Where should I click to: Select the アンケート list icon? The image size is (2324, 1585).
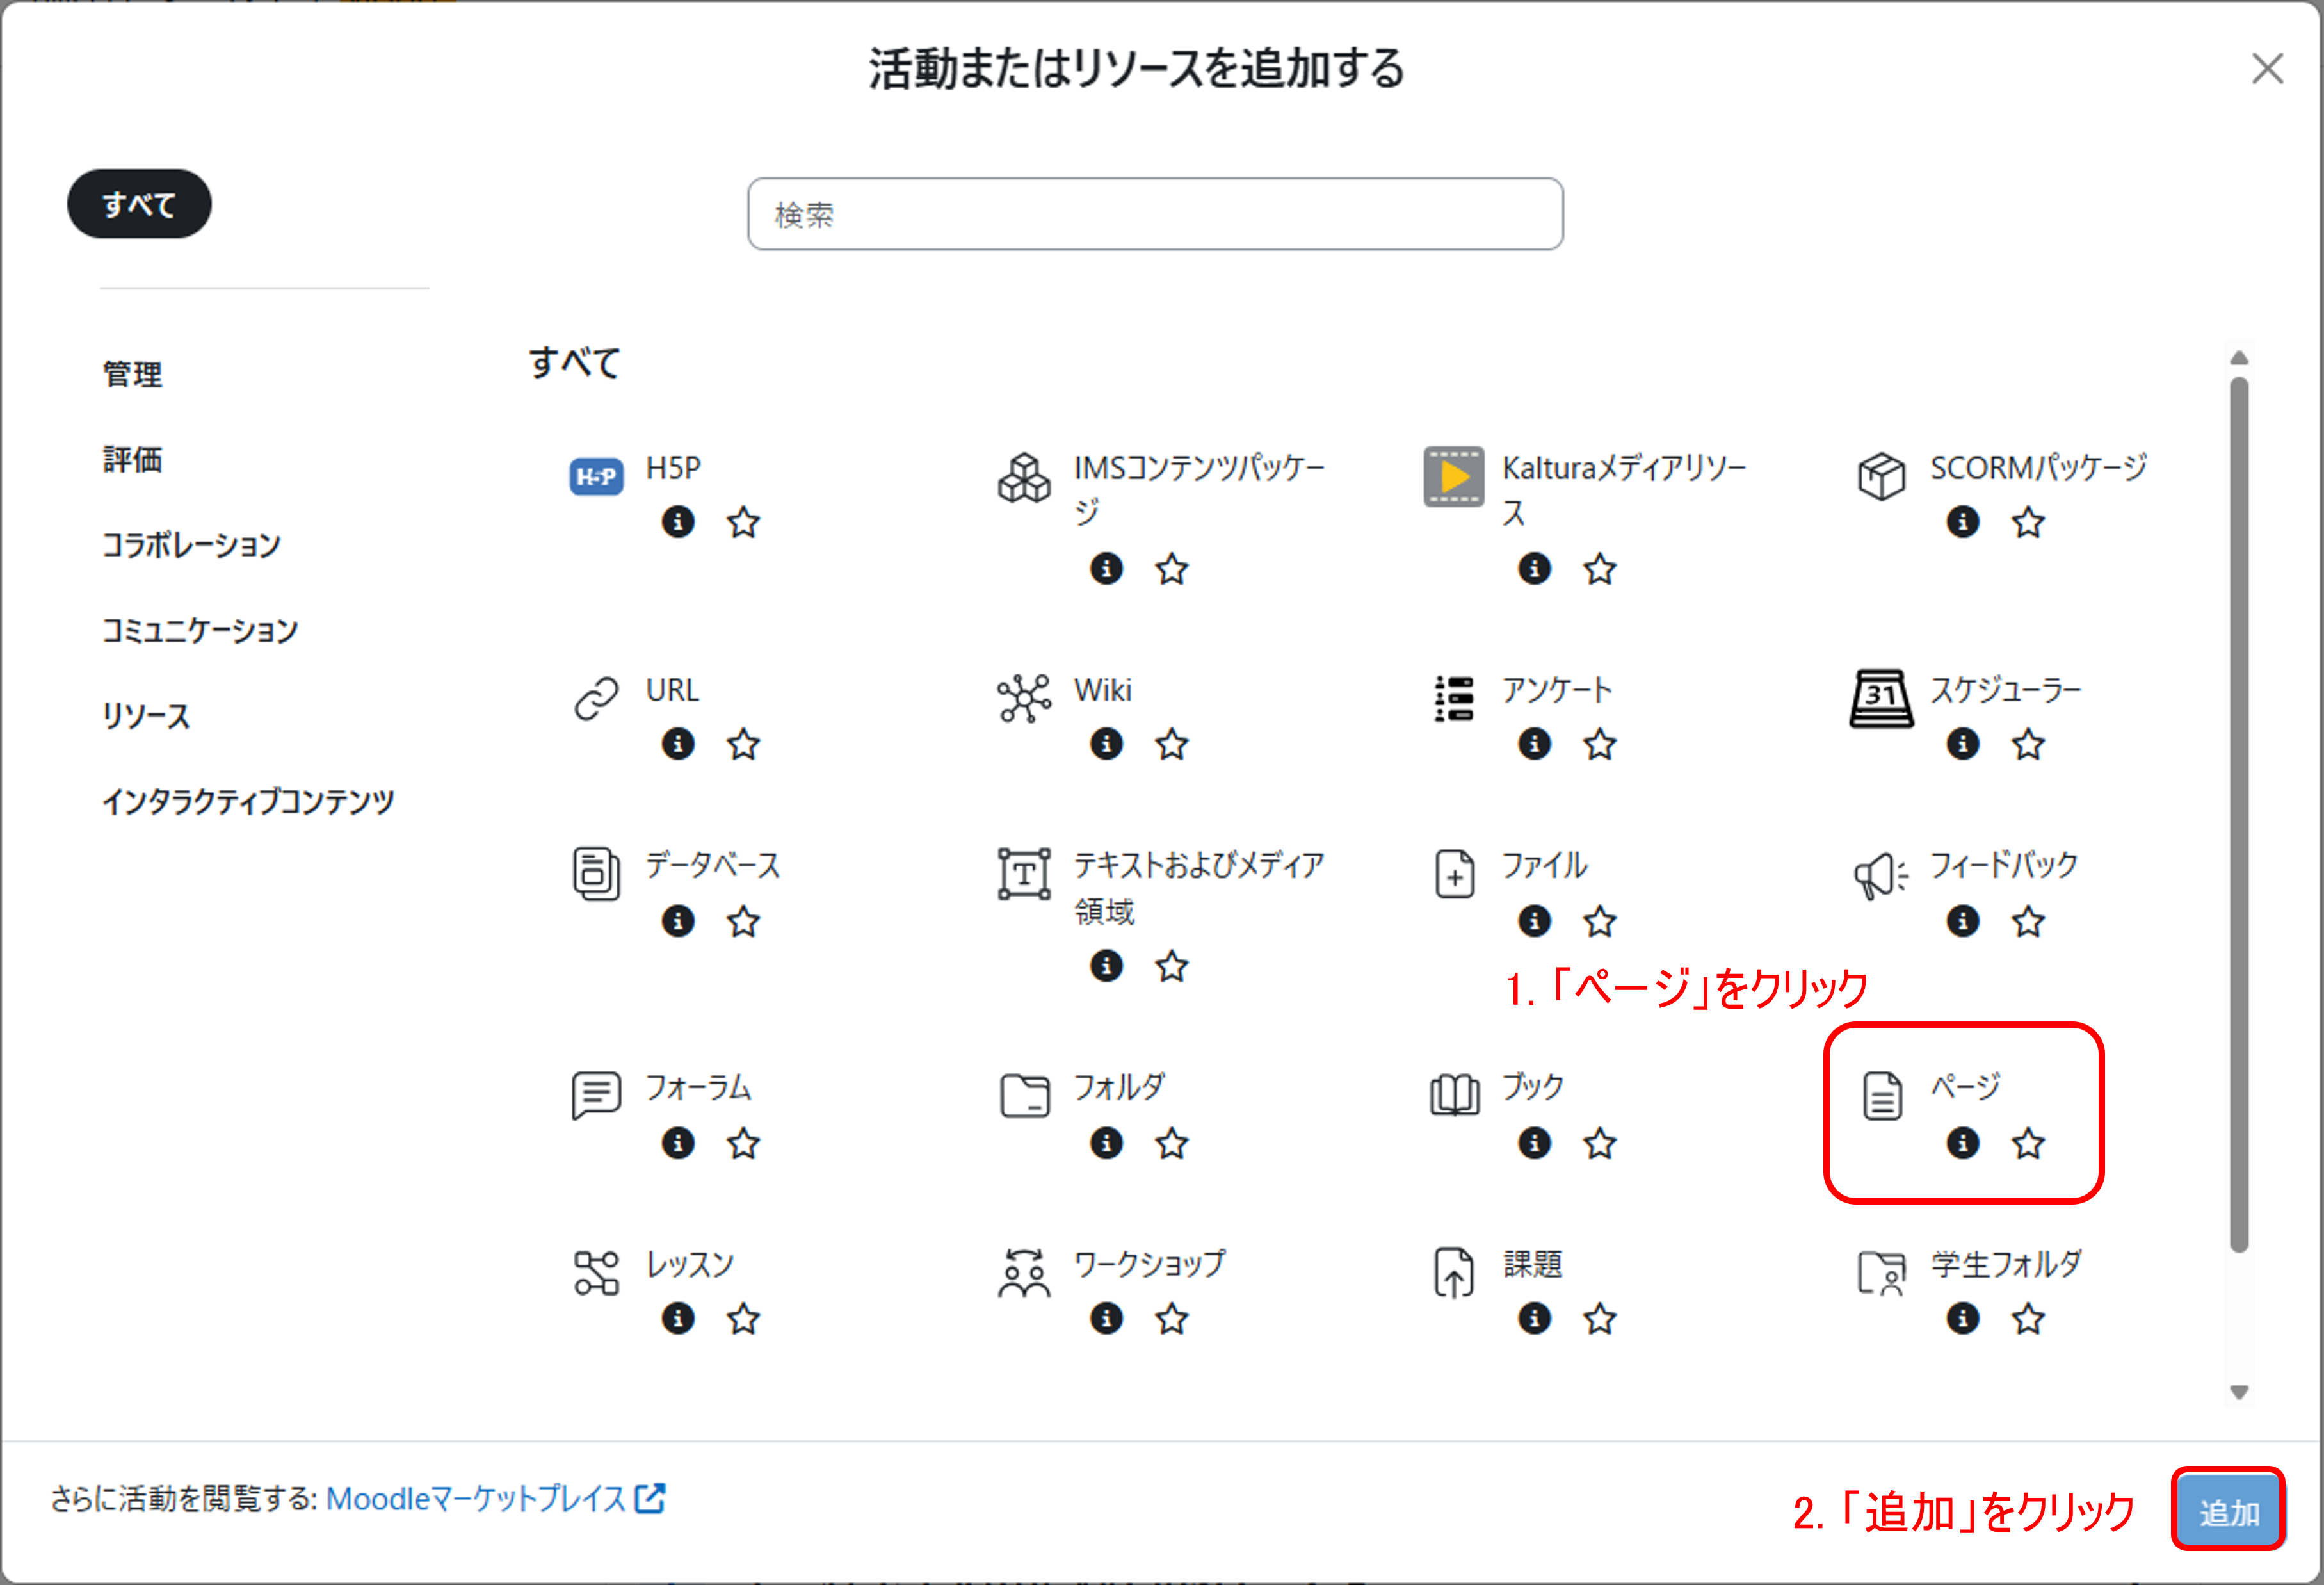(1454, 698)
